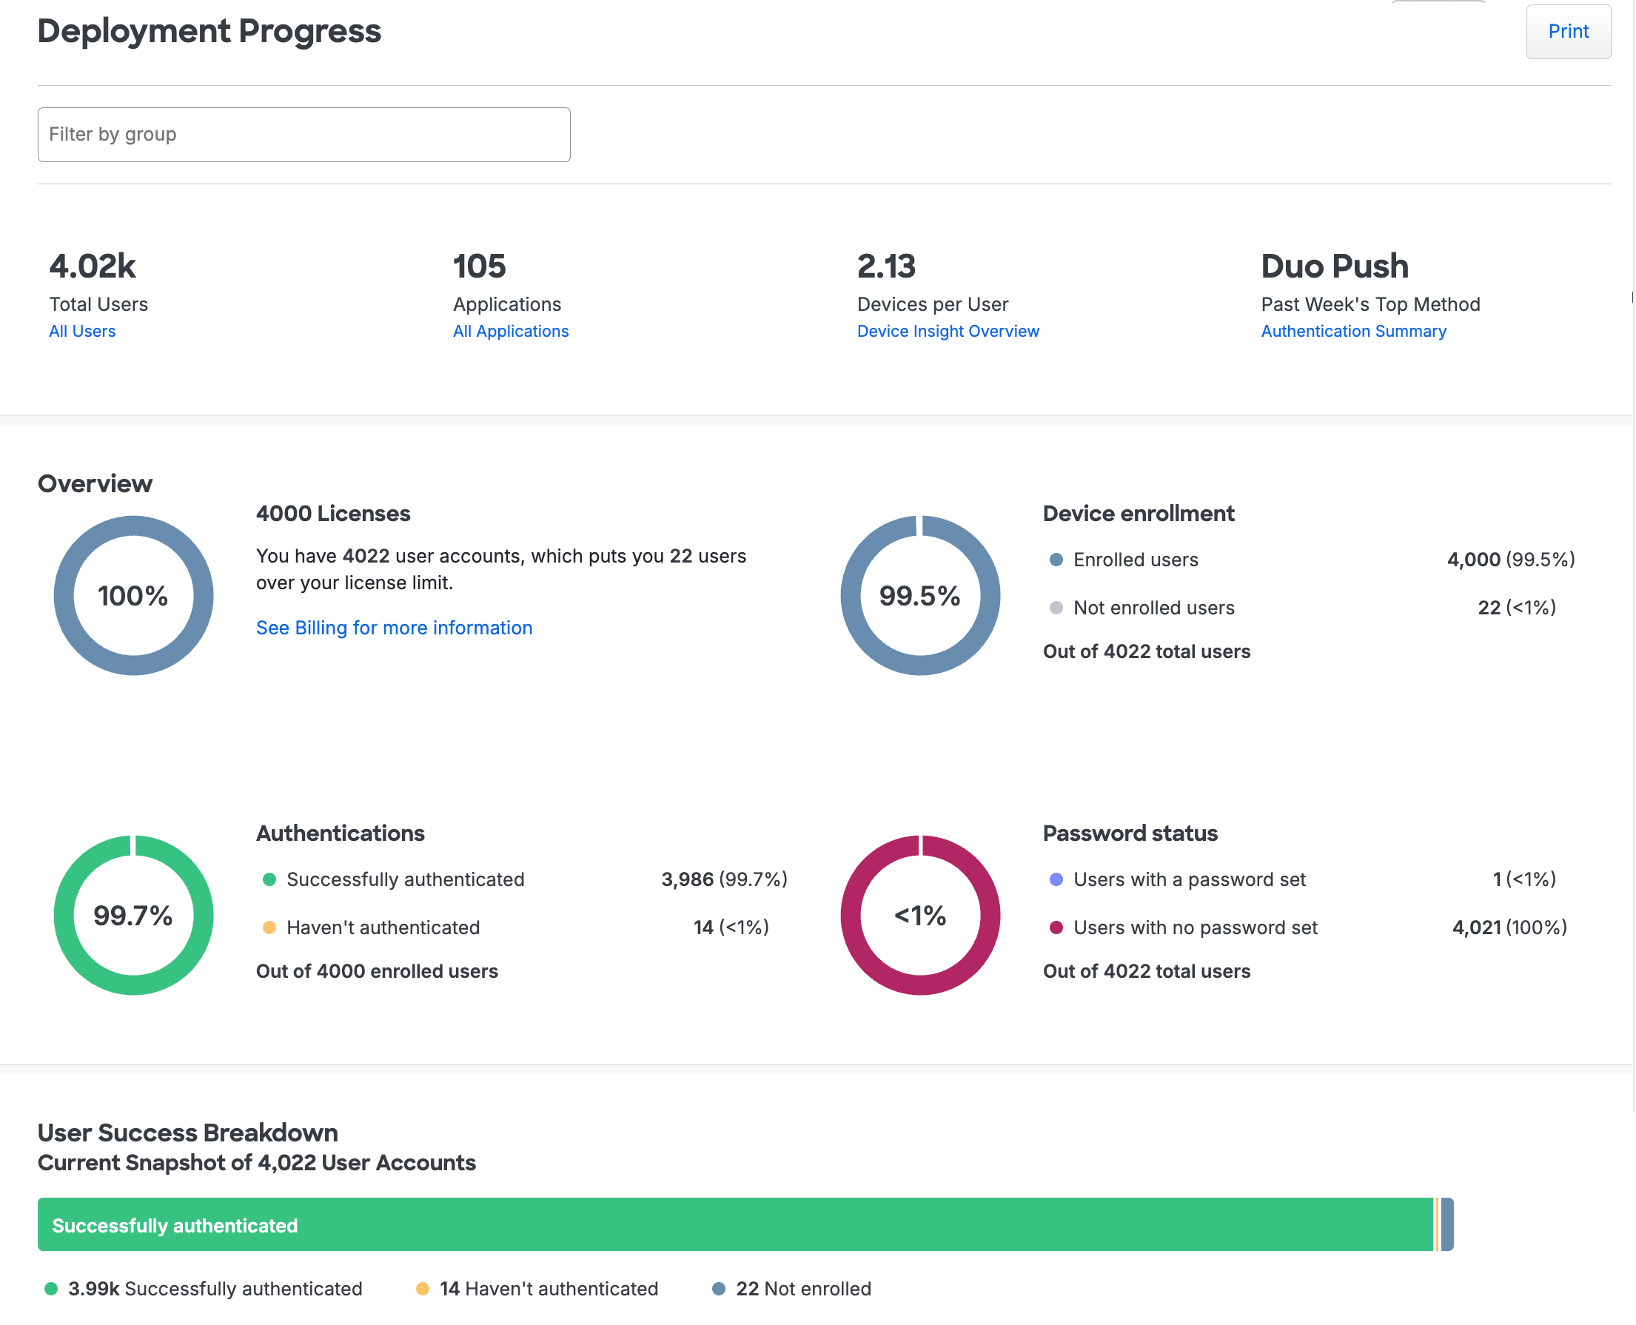Click the crimson Users with no password legend dot
1636x1325 pixels.
(1056, 928)
